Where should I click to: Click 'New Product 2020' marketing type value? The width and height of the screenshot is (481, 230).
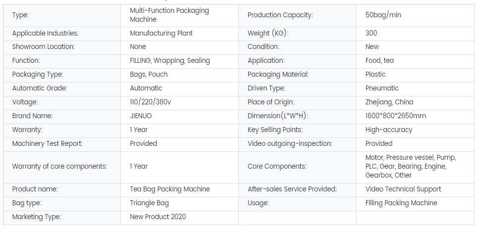158,217
